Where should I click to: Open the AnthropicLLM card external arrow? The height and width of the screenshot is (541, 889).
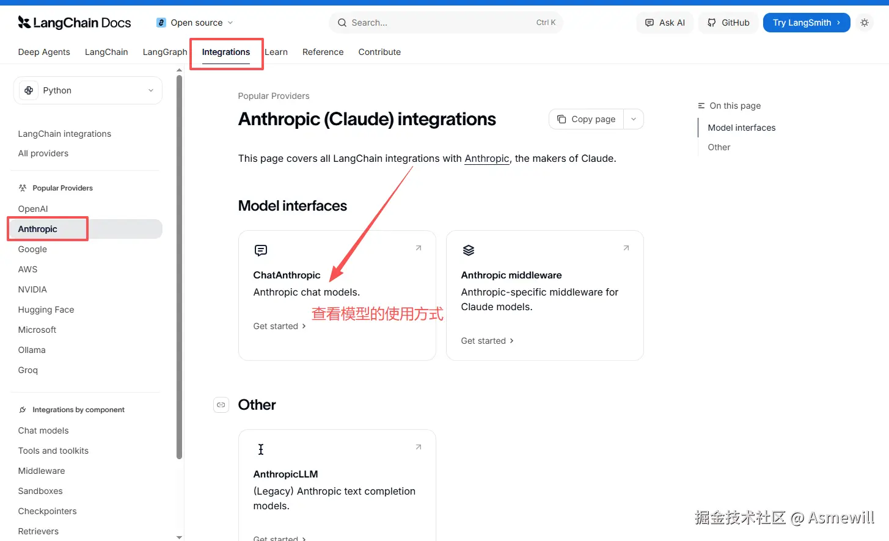coord(419,447)
